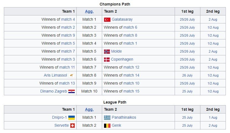This screenshot has height=133, width=230.
Task: Click the Cyprus flag beside Aris Limassol
Action: click(72, 75)
